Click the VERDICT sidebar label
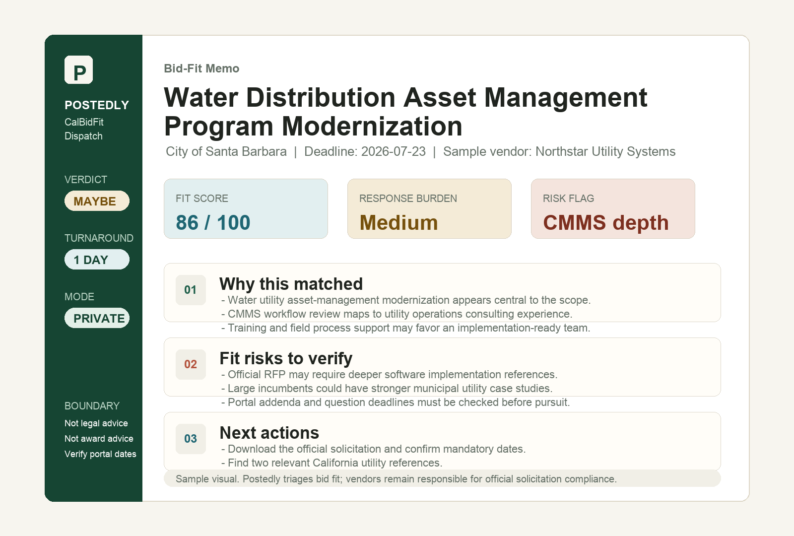 (86, 180)
